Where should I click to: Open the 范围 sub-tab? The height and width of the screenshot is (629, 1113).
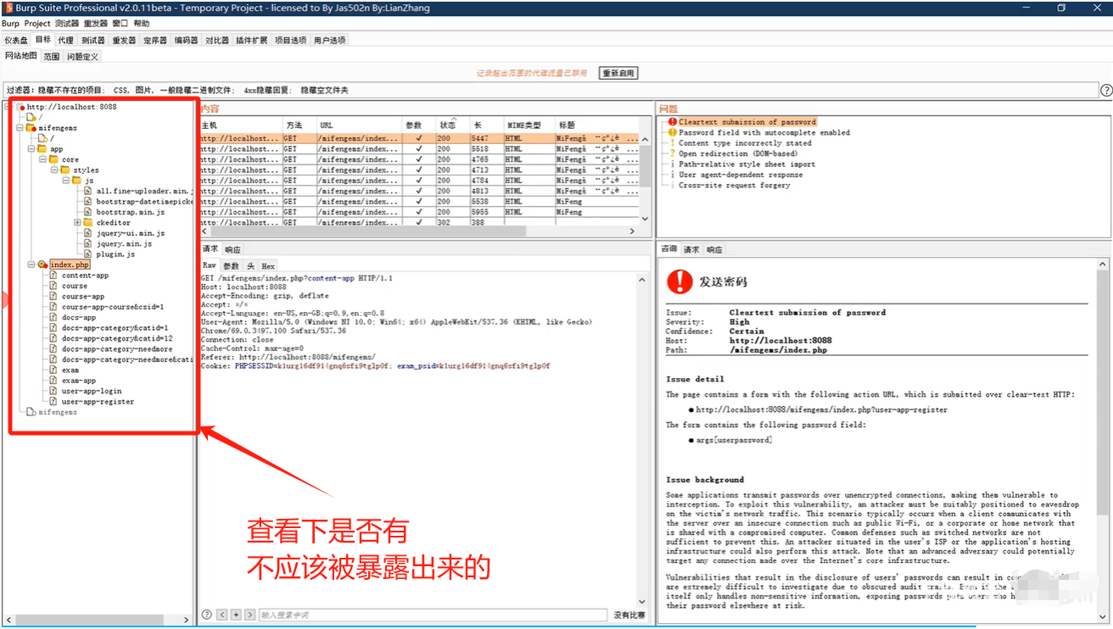point(52,57)
